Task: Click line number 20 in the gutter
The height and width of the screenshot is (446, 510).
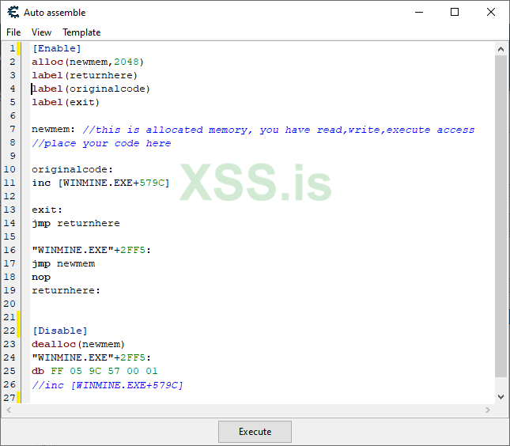Action: pyautogui.click(x=9, y=304)
